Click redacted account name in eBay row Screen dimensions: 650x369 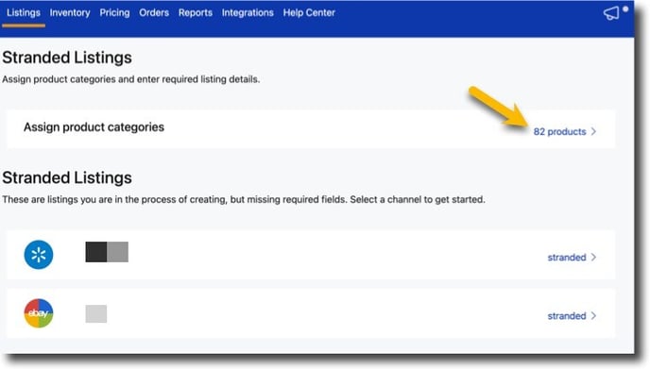click(x=96, y=313)
